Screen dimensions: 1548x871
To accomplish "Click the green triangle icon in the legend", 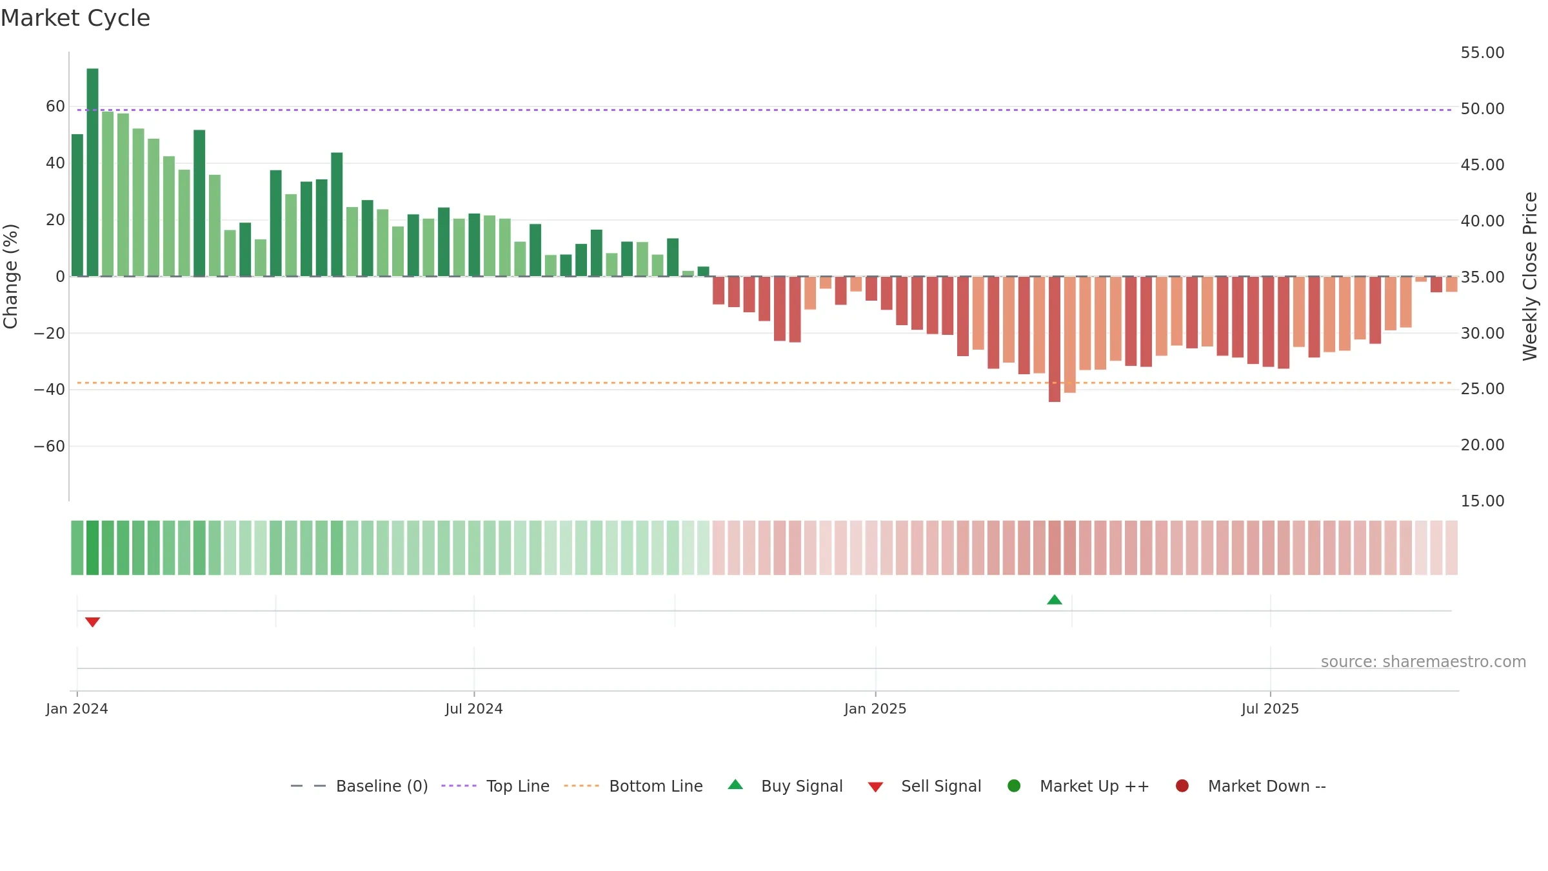I will pyautogui.click(x=735, y=785).
